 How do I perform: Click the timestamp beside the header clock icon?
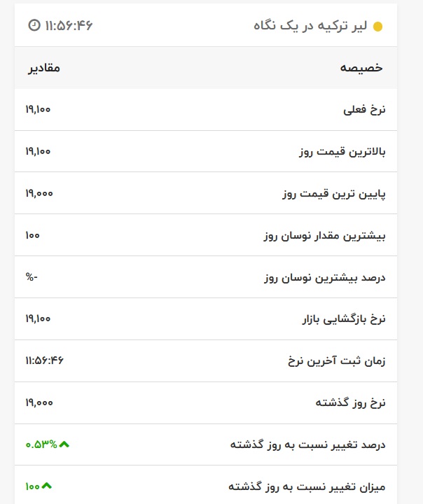click(69, 25)
